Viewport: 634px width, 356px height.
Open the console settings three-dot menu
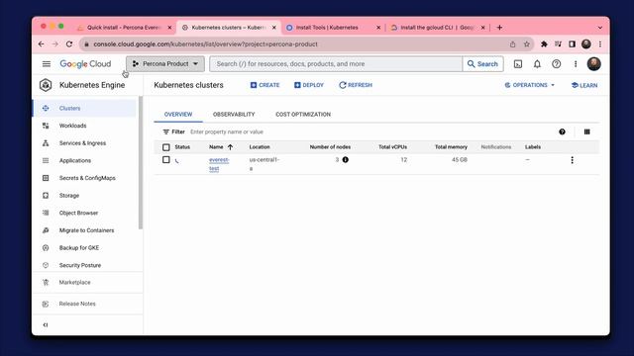point(576,63)
